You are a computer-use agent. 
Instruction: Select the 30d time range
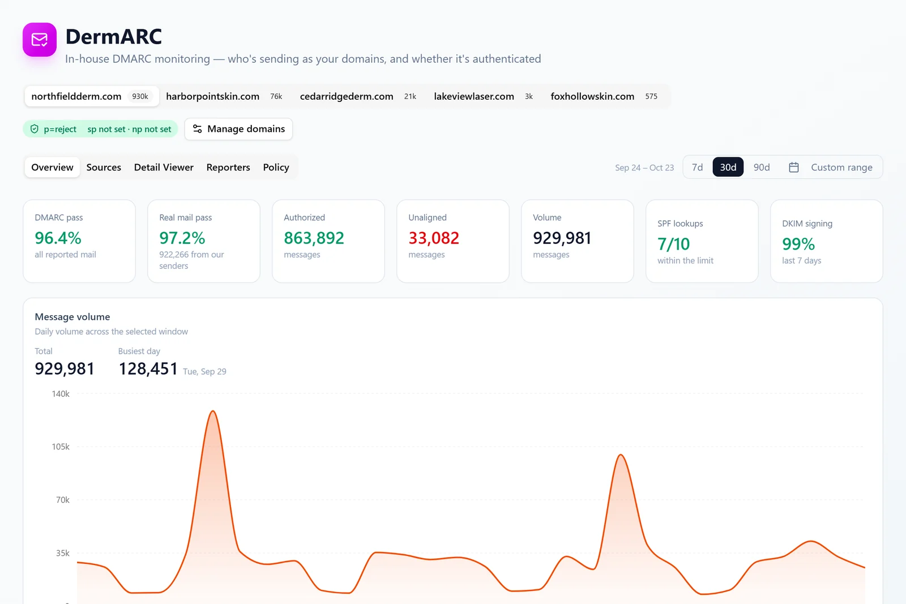728,168
